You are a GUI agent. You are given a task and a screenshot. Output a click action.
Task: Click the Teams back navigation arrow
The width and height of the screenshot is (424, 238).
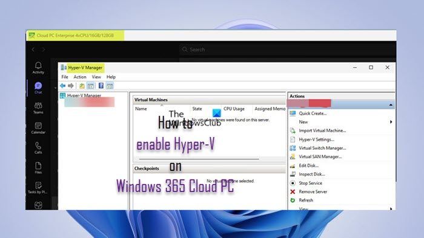[33, 50]
